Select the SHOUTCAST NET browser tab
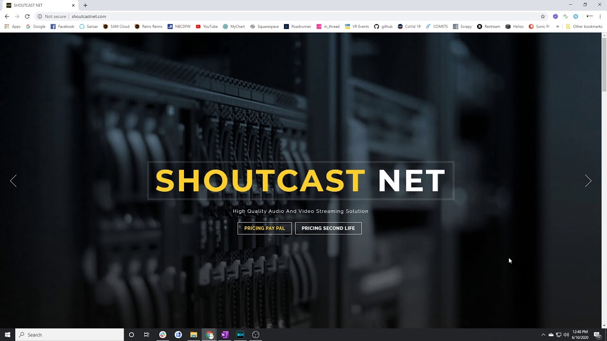This screenshot has width=607, height=341. [x=40, y=5]
